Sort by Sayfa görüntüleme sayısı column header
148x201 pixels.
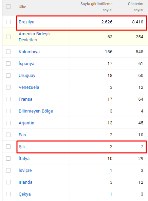[96, 7]
